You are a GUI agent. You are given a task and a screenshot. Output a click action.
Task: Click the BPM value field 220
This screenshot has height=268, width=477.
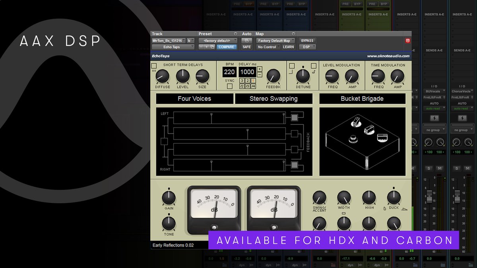pos(229,72)
